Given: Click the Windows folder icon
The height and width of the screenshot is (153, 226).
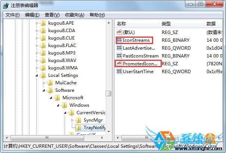Looking at the screenshot, I should tap(64, 105).
